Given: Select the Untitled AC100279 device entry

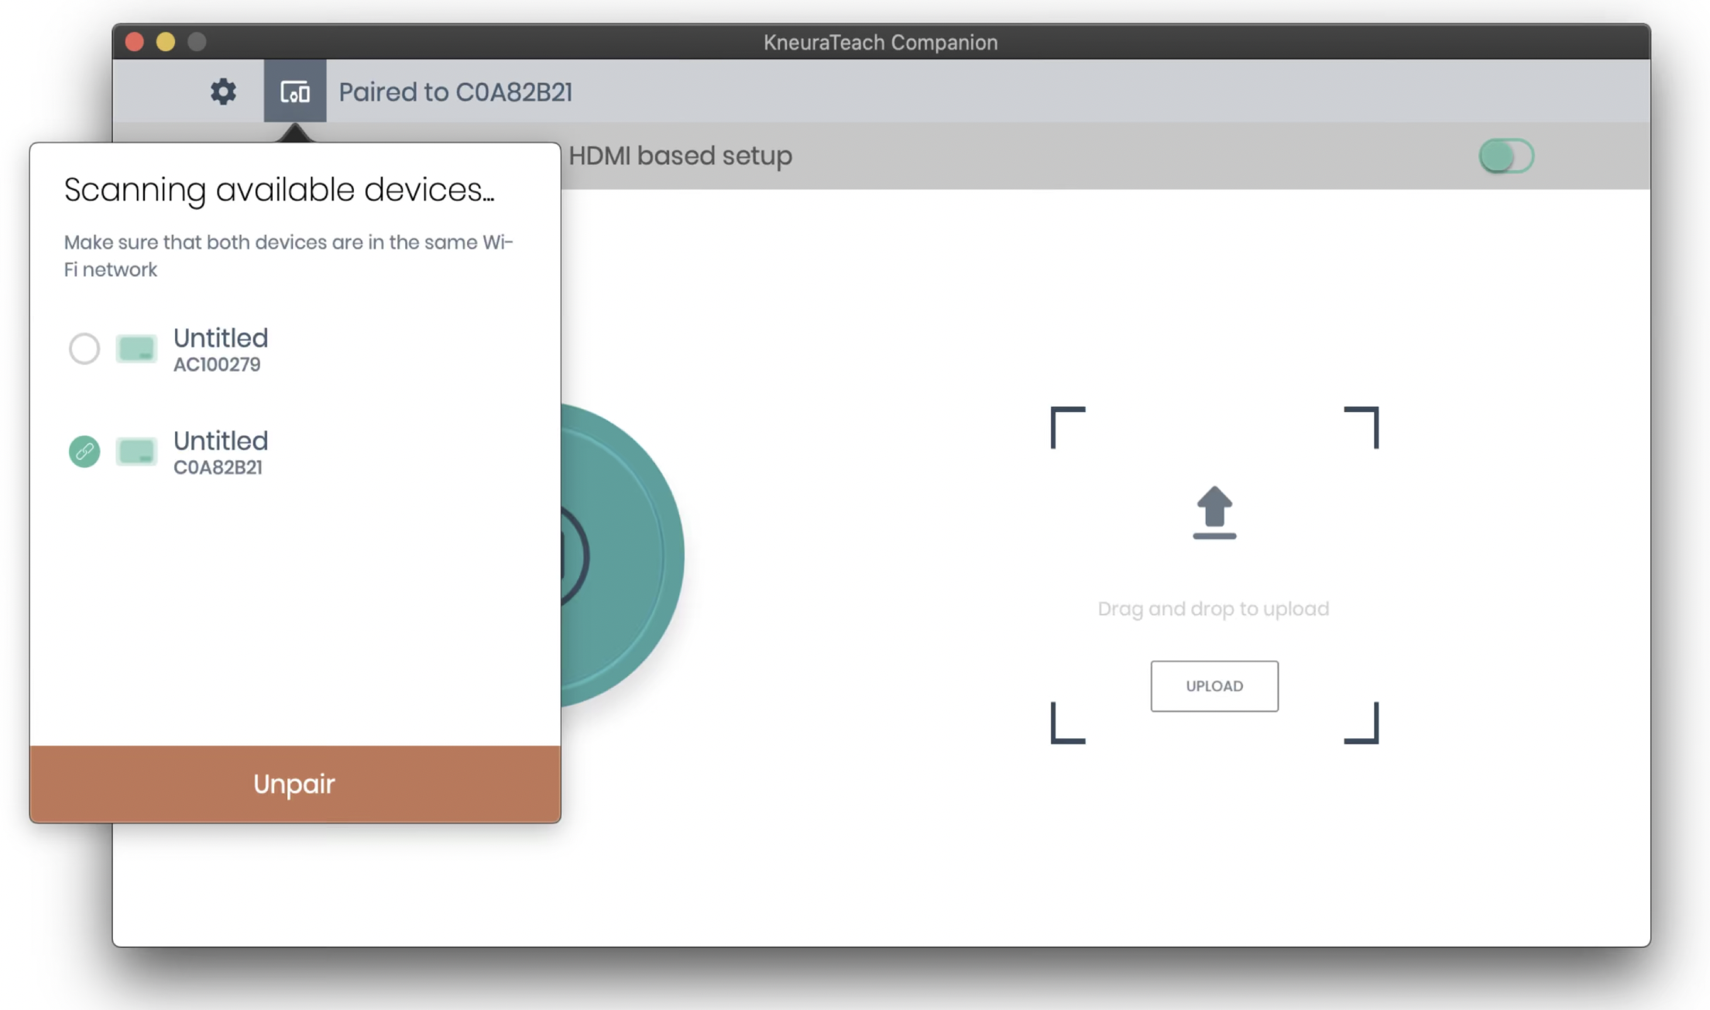Looking at the screenshot, I should (x=220, y=349).
